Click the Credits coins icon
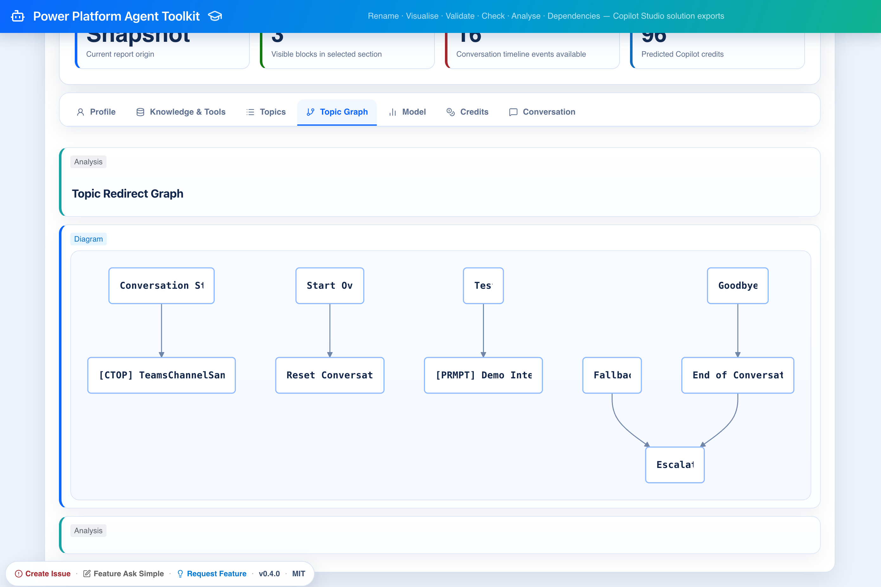 tap(450, 112)
